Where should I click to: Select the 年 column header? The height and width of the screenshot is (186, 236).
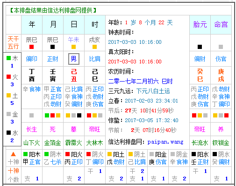click(x=32, y=25)
